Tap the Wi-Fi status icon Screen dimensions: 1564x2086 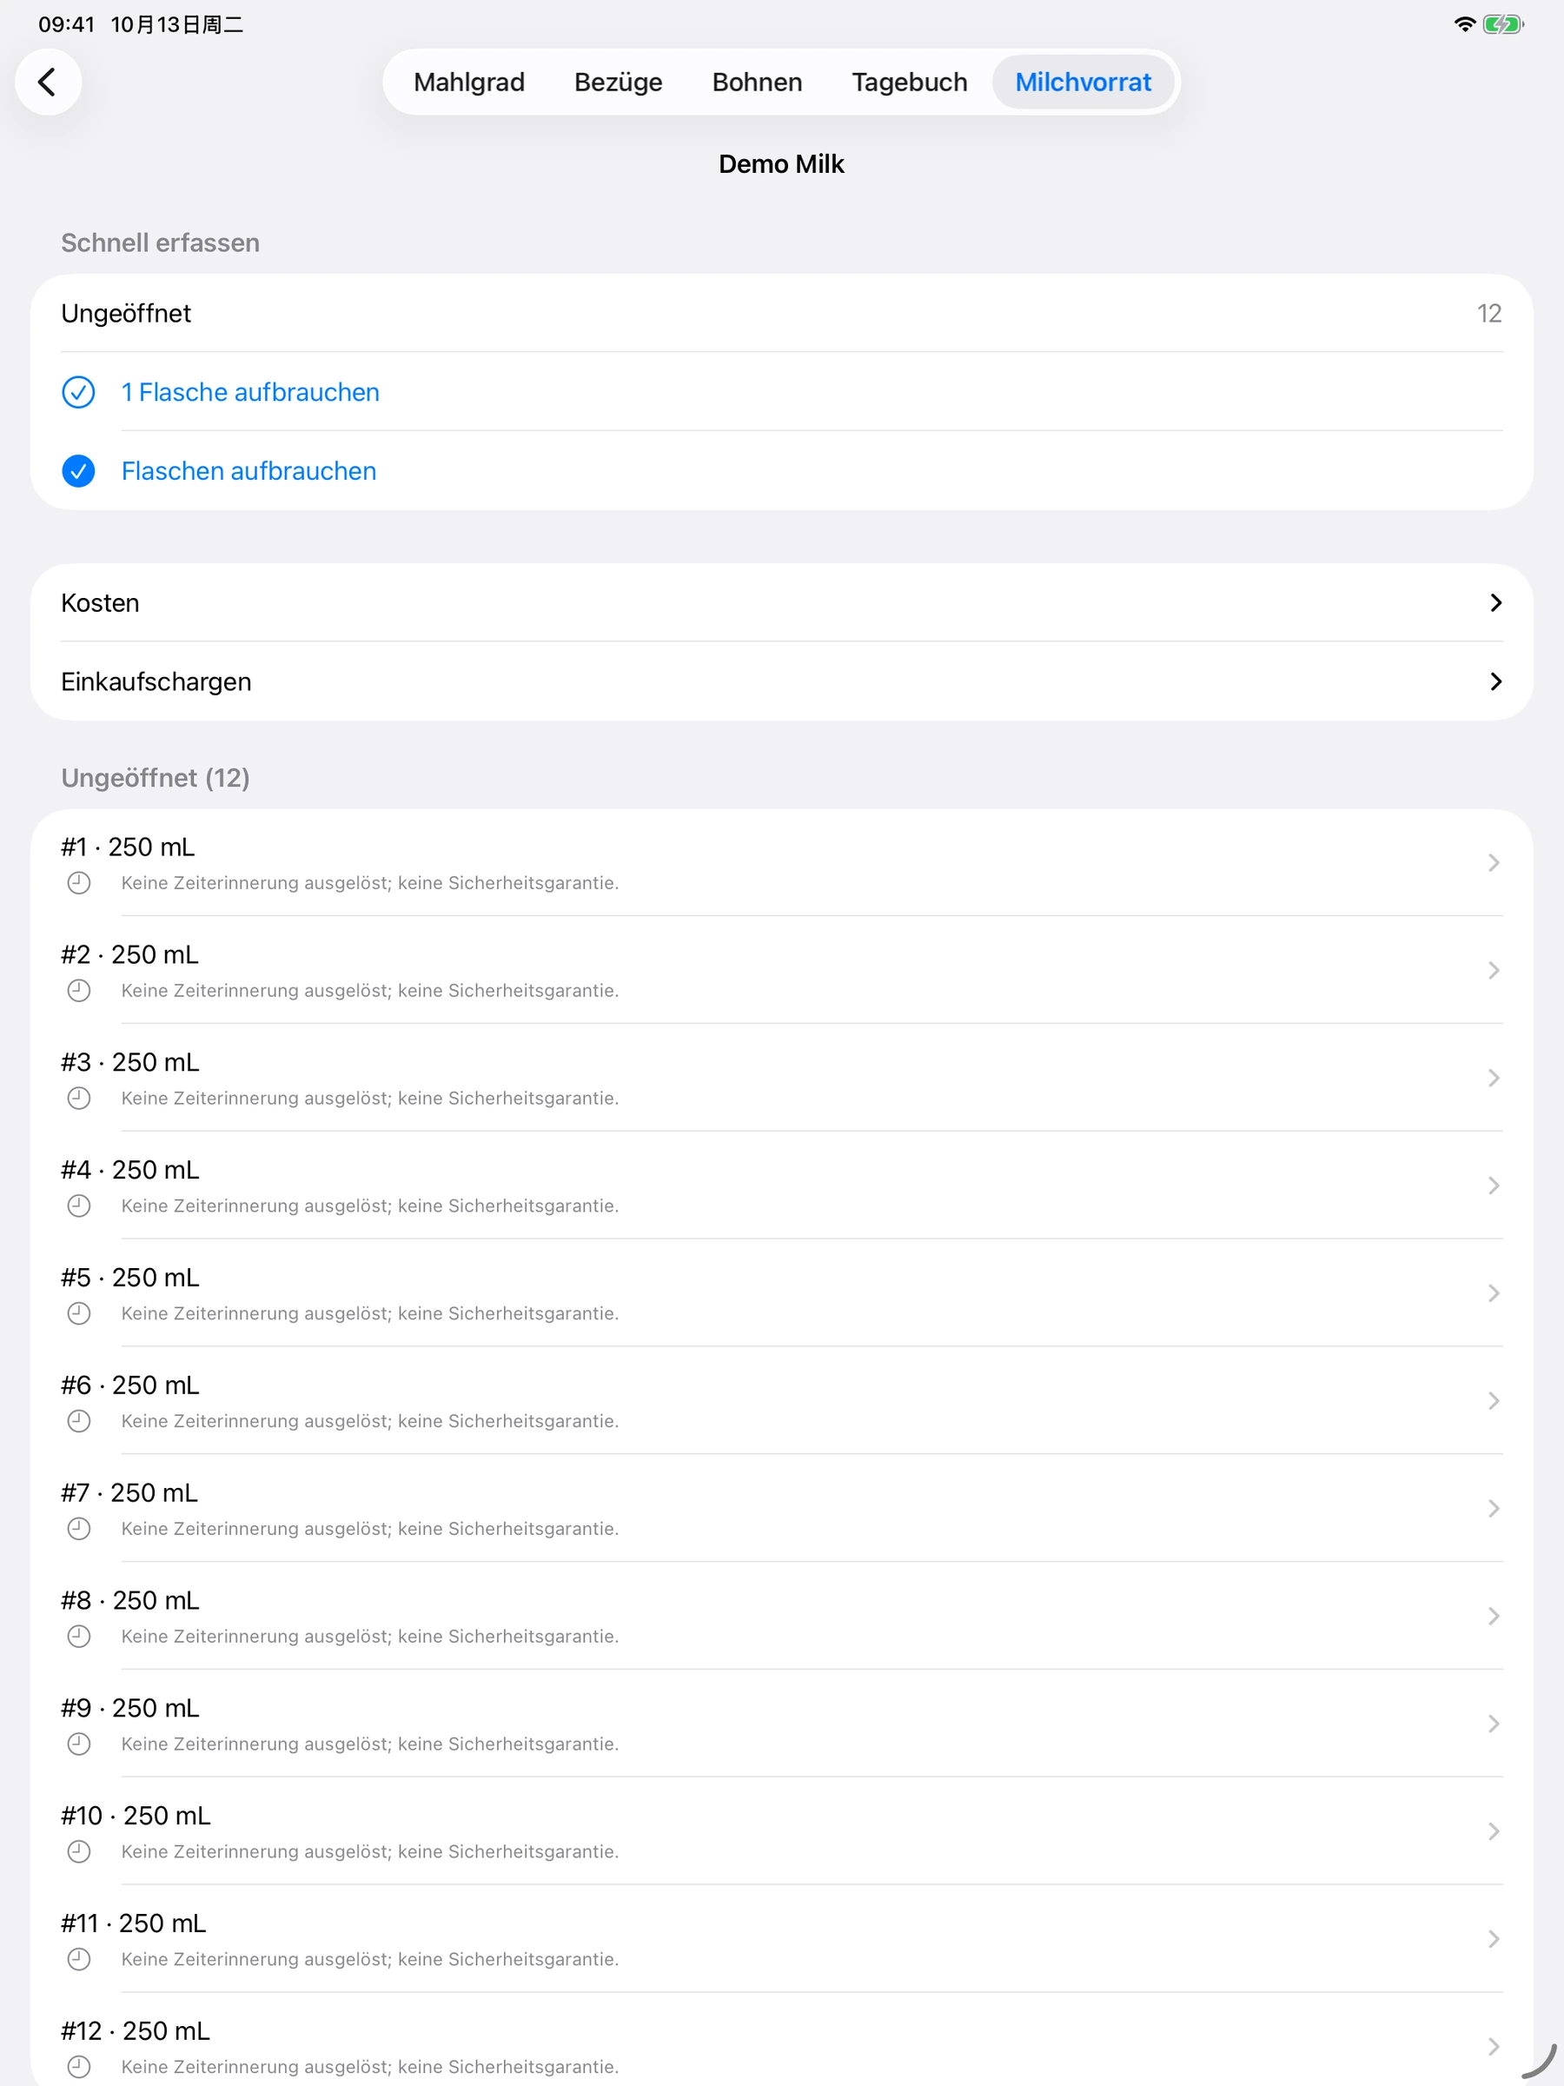click(1464, 24)
